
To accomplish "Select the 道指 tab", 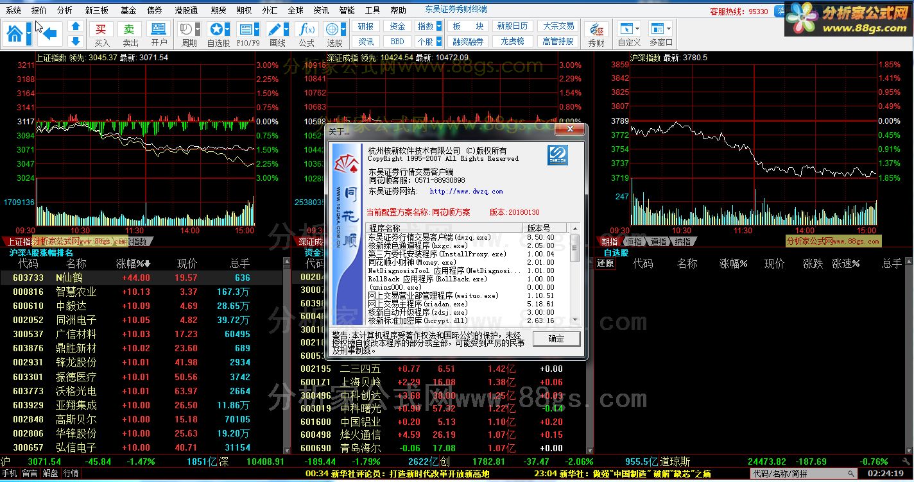I will coord(658,242).
